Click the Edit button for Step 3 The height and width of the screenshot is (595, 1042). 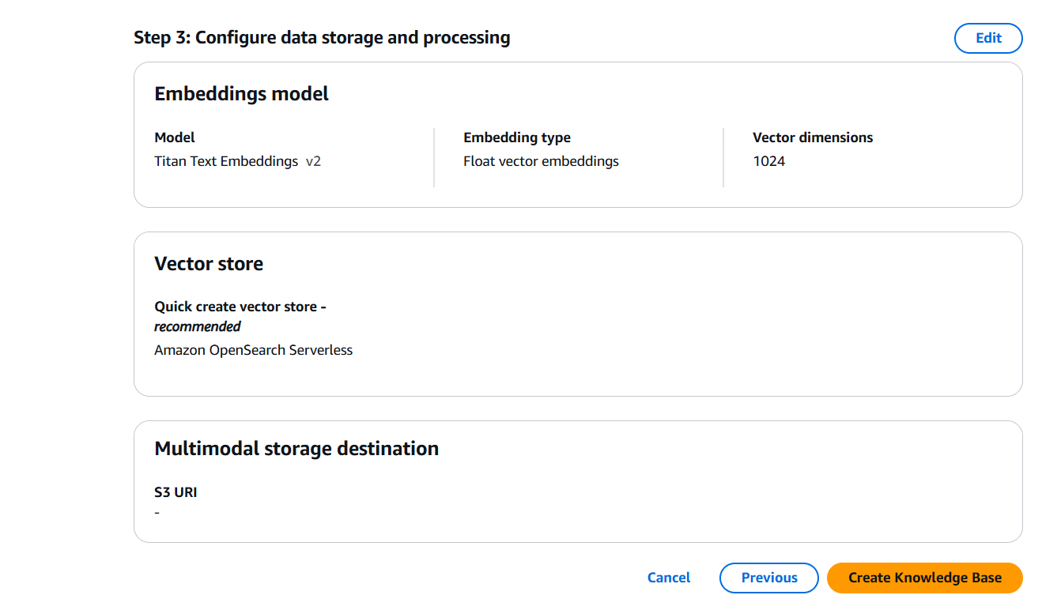(988, 38)
